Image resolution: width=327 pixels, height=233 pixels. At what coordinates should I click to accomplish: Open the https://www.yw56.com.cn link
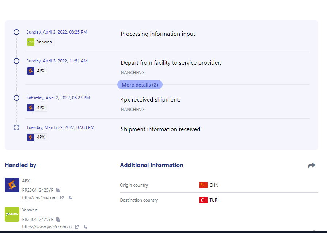click(47, 227)
